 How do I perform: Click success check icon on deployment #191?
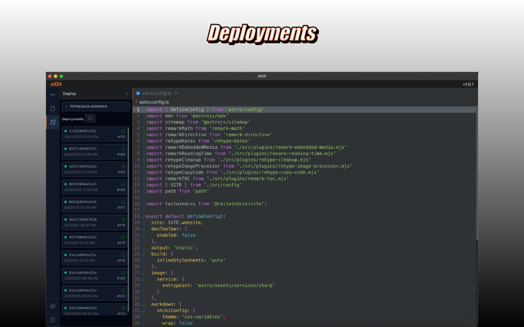[x=123, y=131]
